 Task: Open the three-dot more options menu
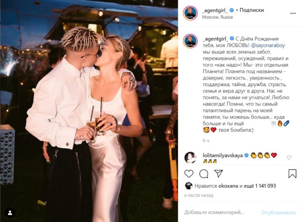click(x=293, y=14)
